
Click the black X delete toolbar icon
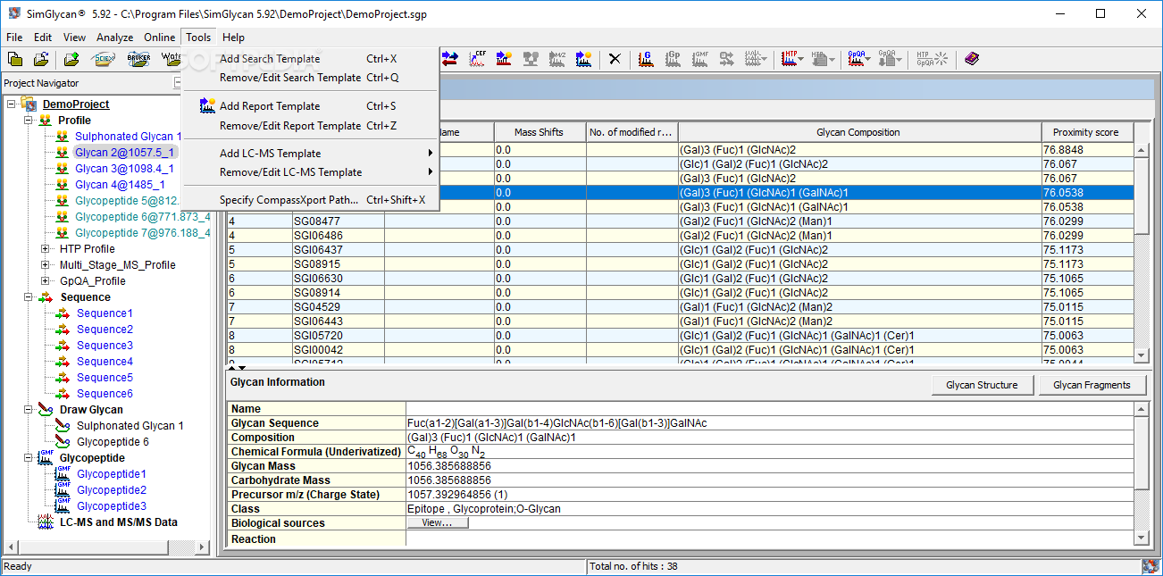(x=615, y=59)
